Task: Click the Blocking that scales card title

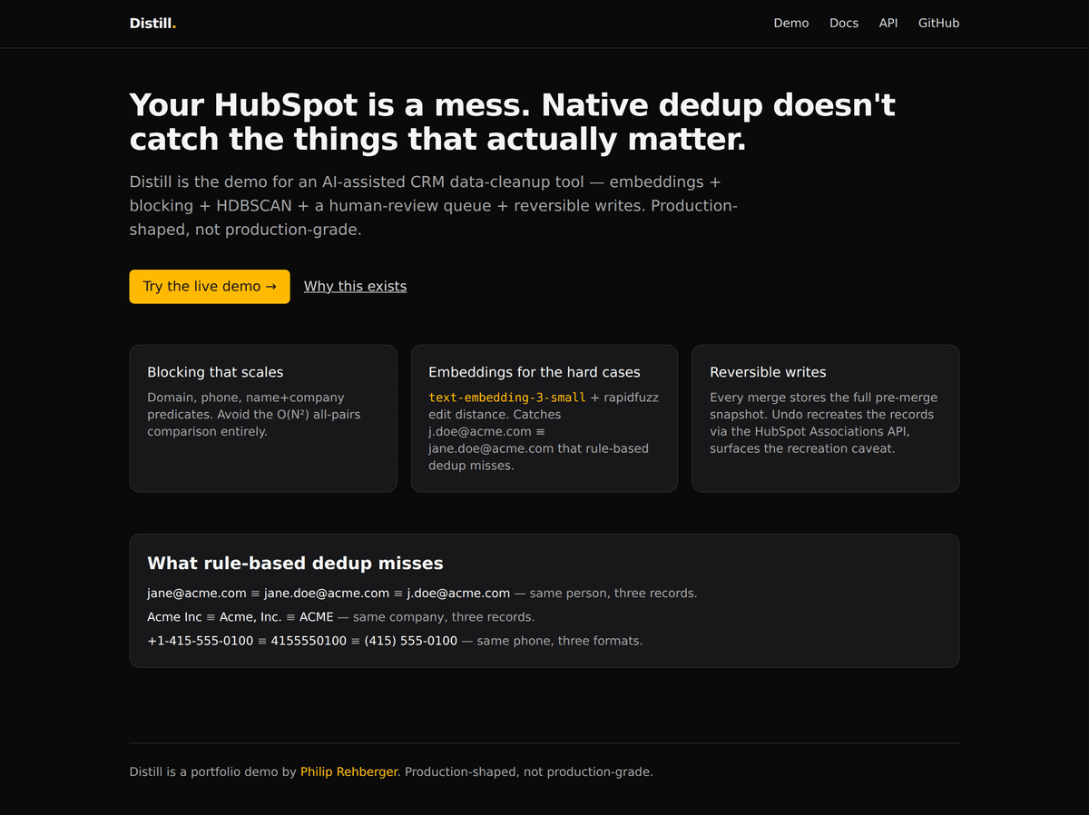Action: click(215, 372)
